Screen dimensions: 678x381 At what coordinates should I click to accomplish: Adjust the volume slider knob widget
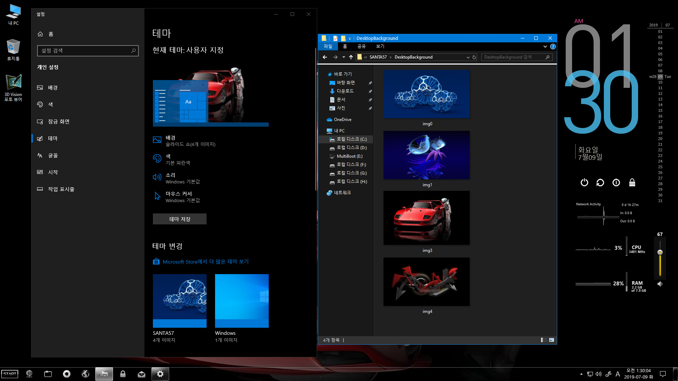click(x=660, y=252)
